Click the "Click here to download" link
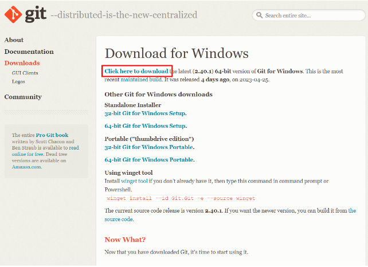This screenshot has width=368, height=267. 136,71
